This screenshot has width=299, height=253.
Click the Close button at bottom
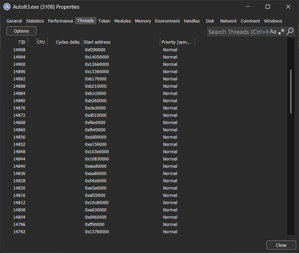pos(281,245)
